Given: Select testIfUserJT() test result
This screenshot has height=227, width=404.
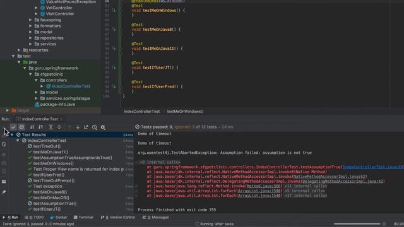Looking at the screenshot, I should point(47,209).
